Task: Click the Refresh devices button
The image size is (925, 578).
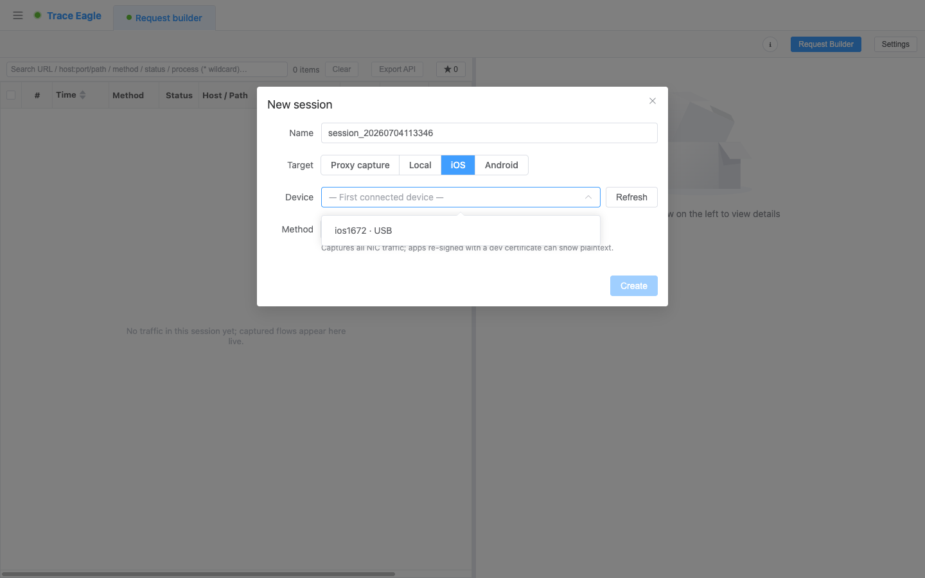Action: pyautogui.click(x=631, y=197)
